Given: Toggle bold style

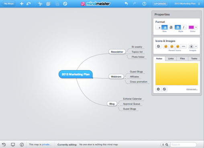Looking at the screenshot, I should click(178, 27).
